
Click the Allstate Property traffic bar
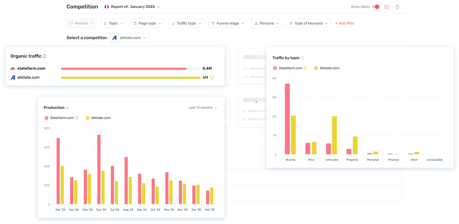click(355, 145)
